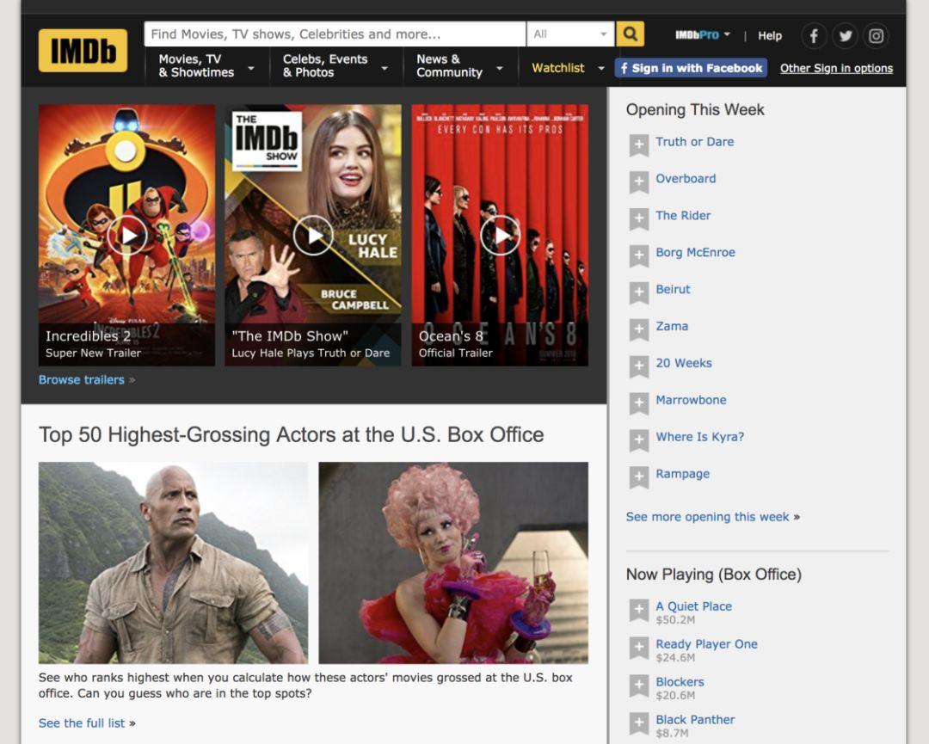Image resolution: width=929 pixels, height=744 pixels.
Task: Open the pink-haired woman photo thumbnail
Action: click(453, 563)
